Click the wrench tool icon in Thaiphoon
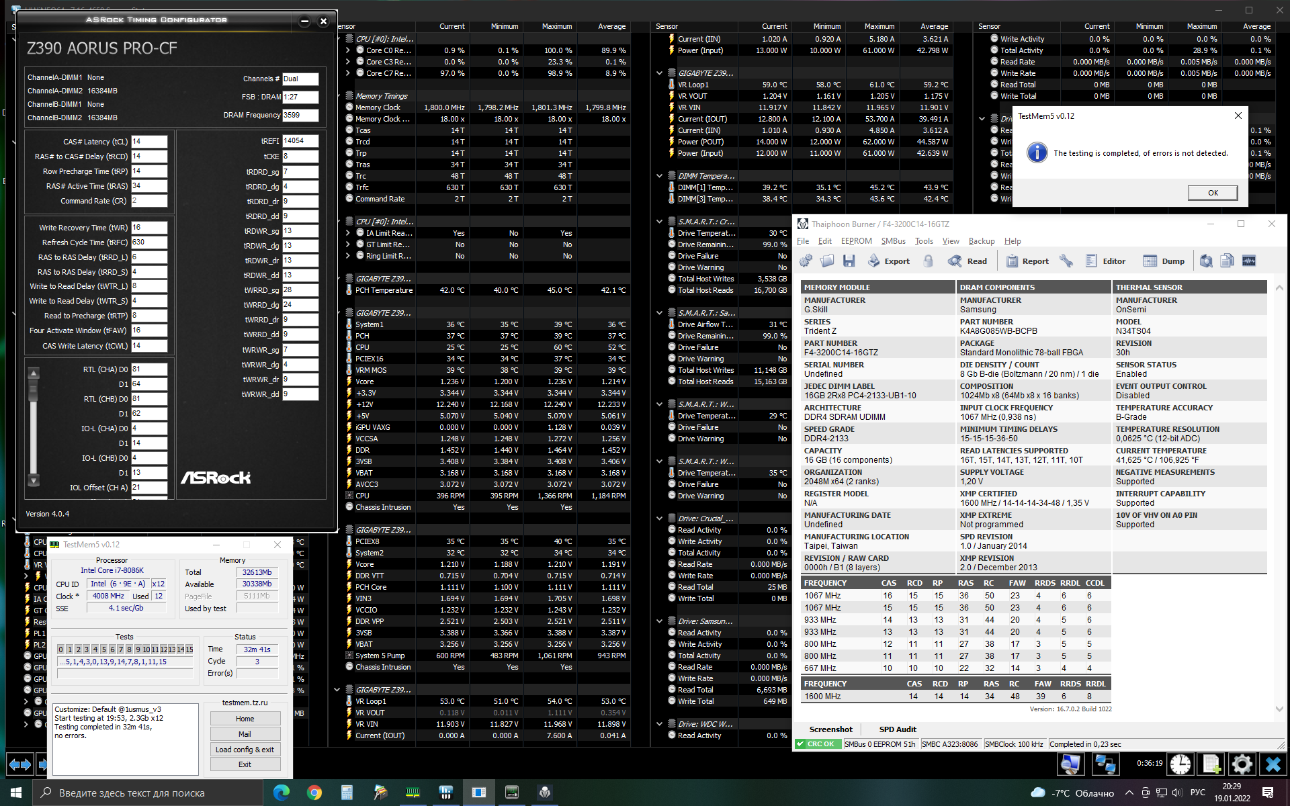This screenshot has height=806, width=1290. pyautogui.click(x=1066, y=261)
